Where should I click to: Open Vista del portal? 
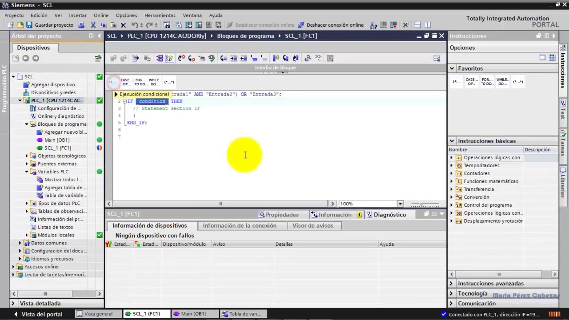pos(38,314)
